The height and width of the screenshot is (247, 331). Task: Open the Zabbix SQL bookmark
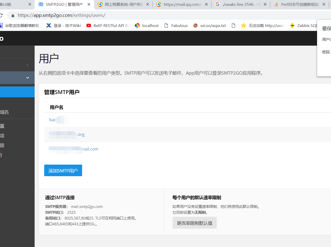303,25
